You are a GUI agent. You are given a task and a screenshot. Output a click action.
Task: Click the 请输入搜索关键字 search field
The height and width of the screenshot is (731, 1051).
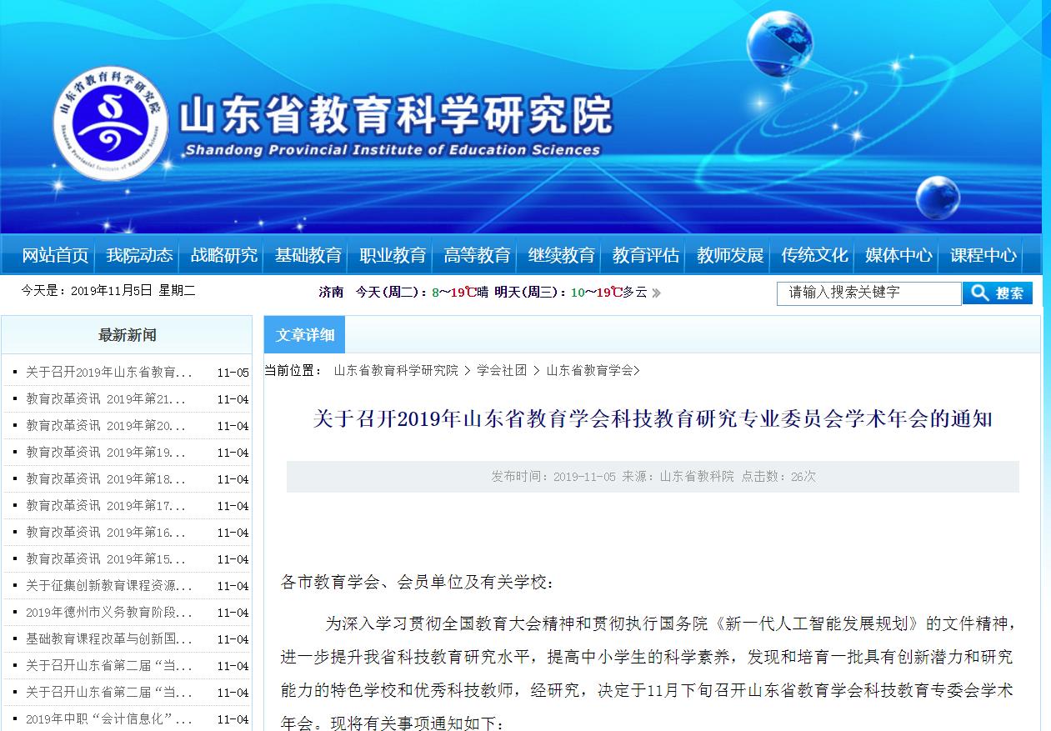(x=869, y=293)
